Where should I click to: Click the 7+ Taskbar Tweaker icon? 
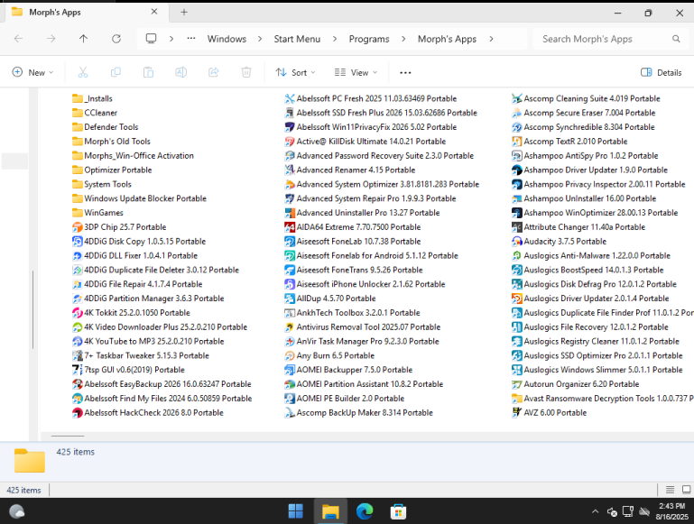pyautogui.click(x=78, y=355)
